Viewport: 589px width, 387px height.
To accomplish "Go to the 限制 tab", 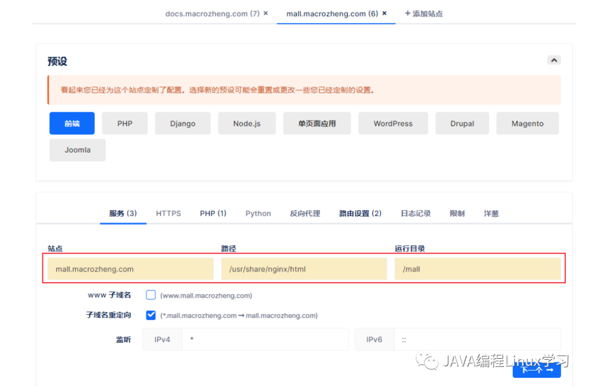I will 457,214.
